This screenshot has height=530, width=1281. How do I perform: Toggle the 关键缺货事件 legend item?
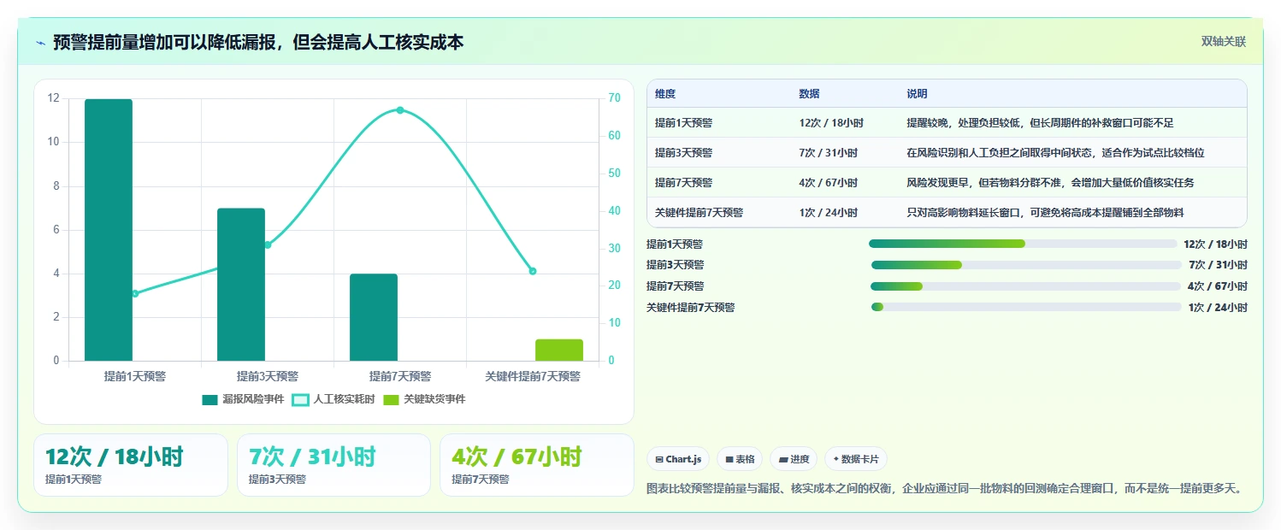(424, 399)
